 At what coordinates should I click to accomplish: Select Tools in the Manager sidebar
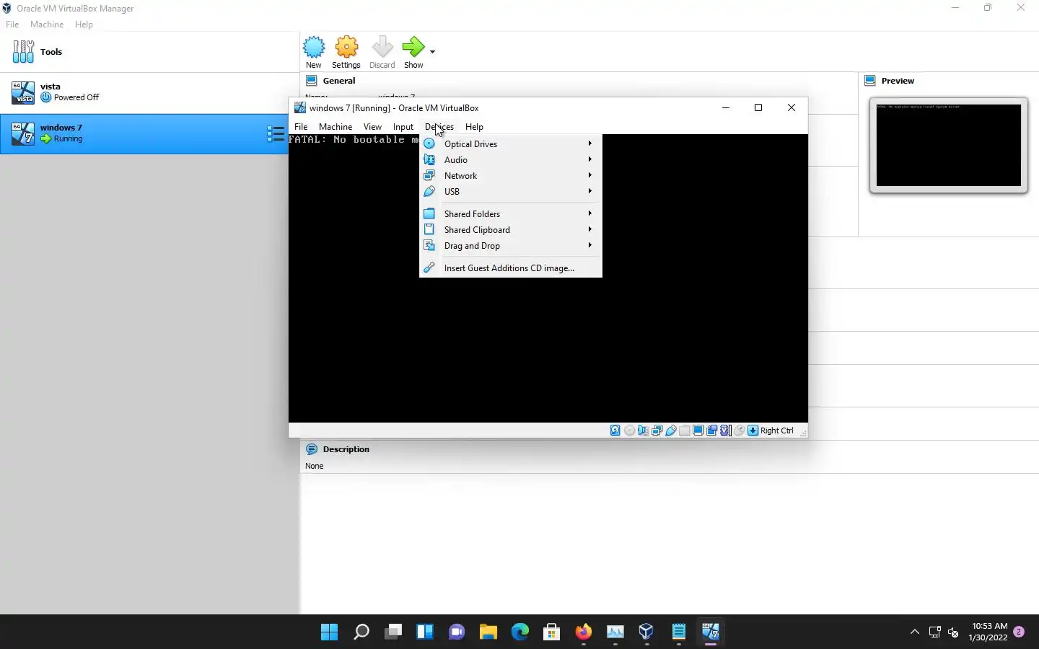click(x=149, y=52)
